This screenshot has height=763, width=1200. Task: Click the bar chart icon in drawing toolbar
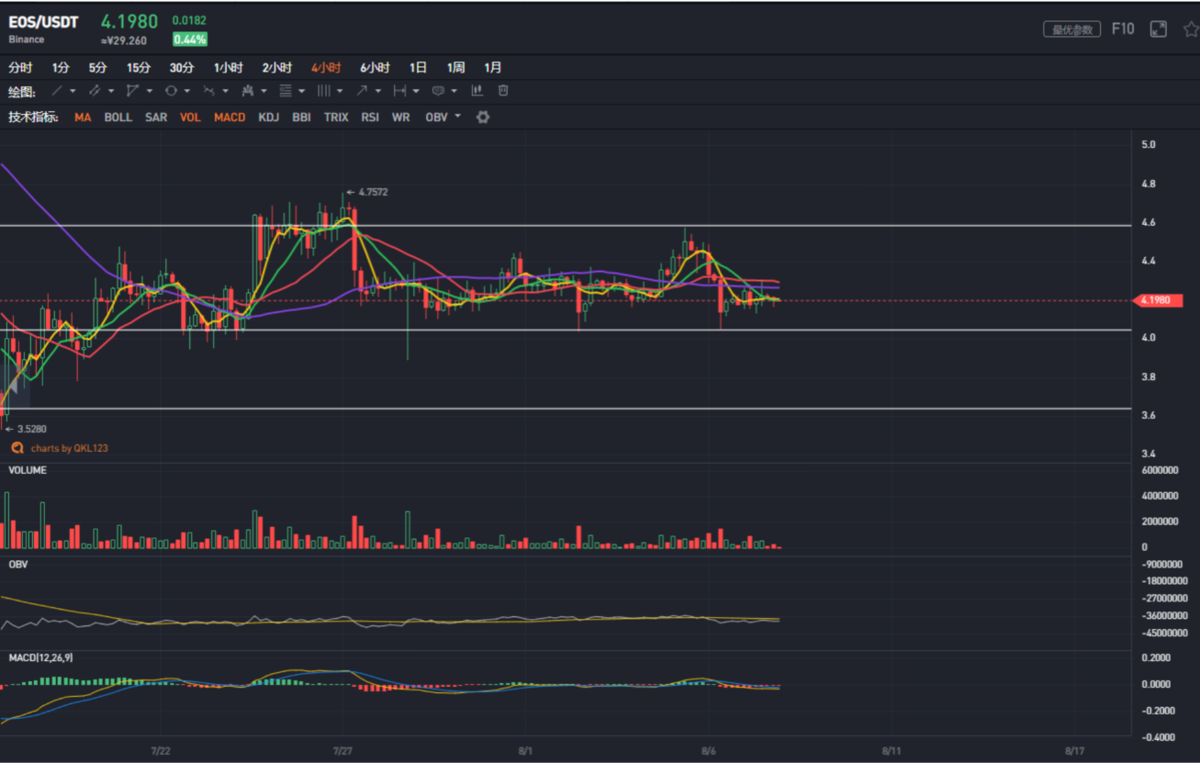[x=477, y=90]
